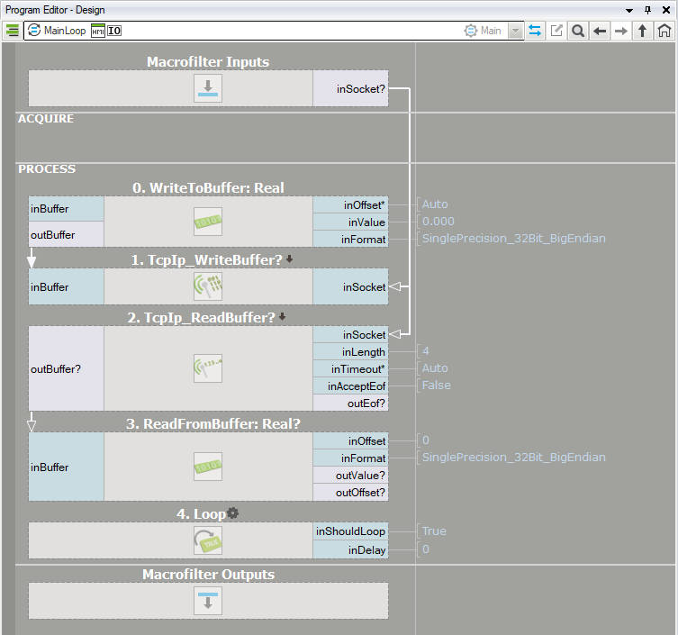Click the open-in-new-window toolbar icon
678x635 pixels.
[556, 31]
